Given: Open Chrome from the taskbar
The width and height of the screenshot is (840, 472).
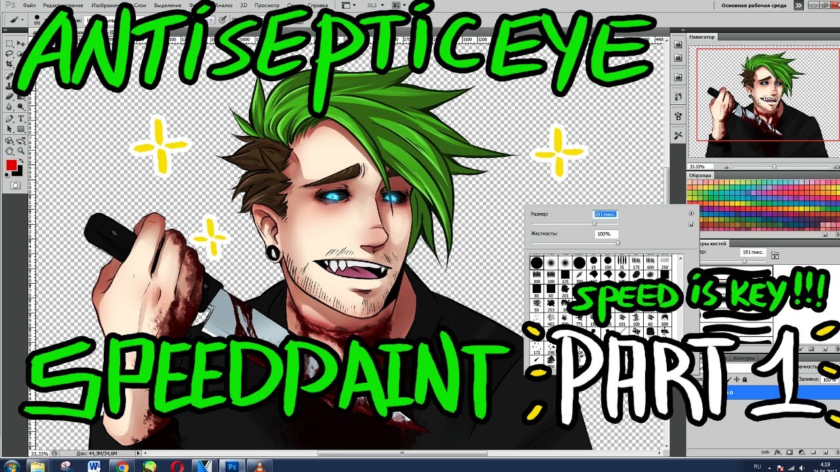Looking at the screenshot, I should (x=122, y=465).
